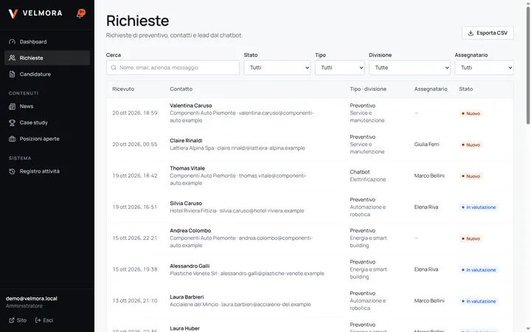Click the Contatto column header

pyautogui.click(x=181, y=89)
